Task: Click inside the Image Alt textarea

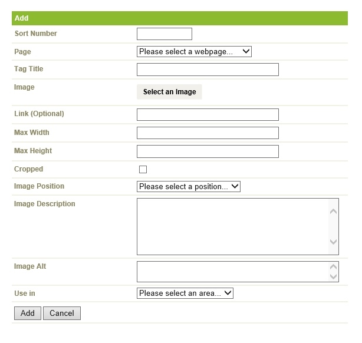Action: [233, 272]
